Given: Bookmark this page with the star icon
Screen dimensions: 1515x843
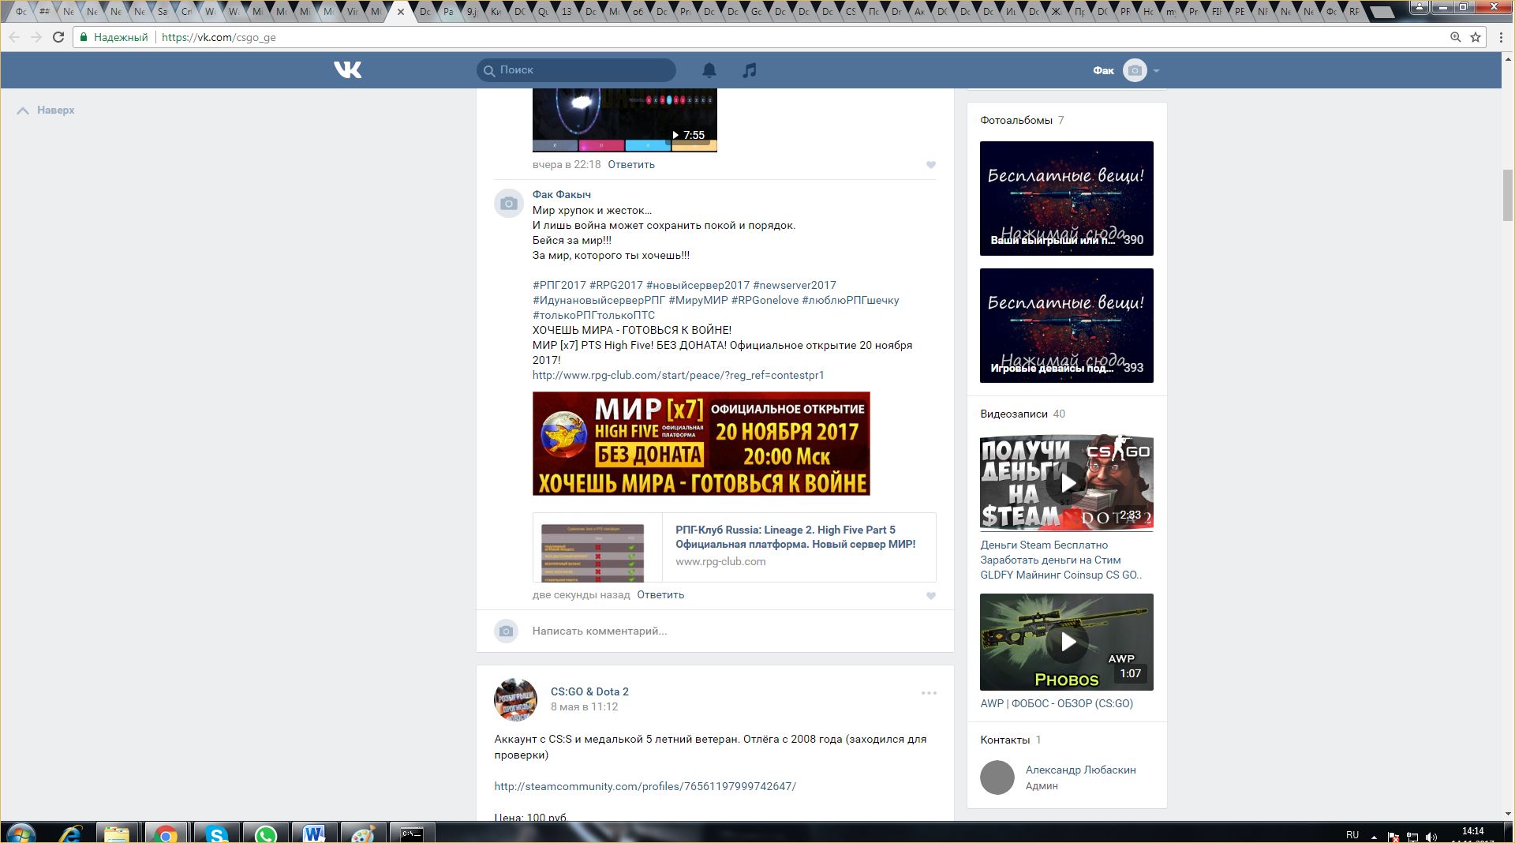Looking at the screenshot, I should click(1476, 37).
